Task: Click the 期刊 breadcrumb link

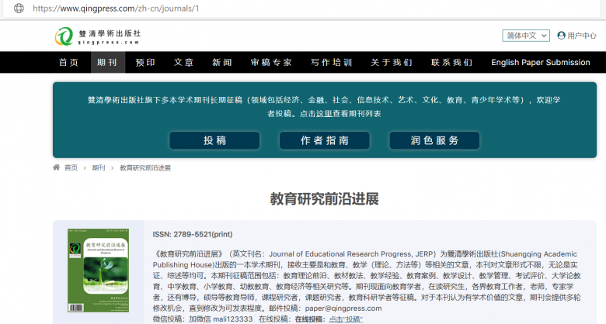Action: click(x=99, y=167)
